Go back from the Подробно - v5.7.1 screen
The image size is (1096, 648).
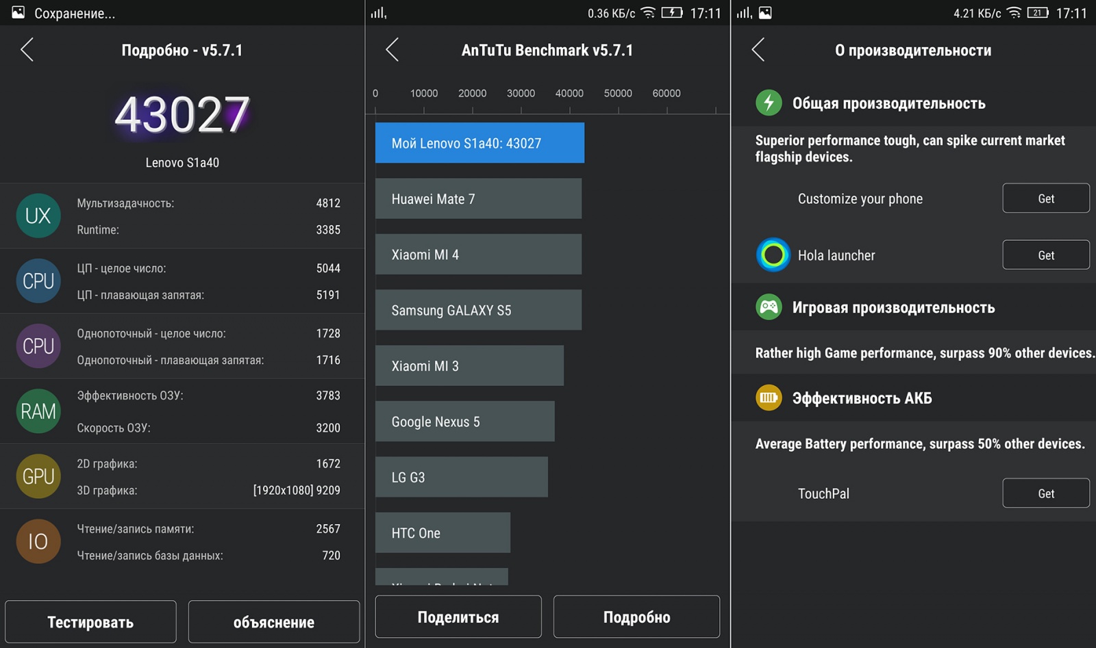point(27,49)
